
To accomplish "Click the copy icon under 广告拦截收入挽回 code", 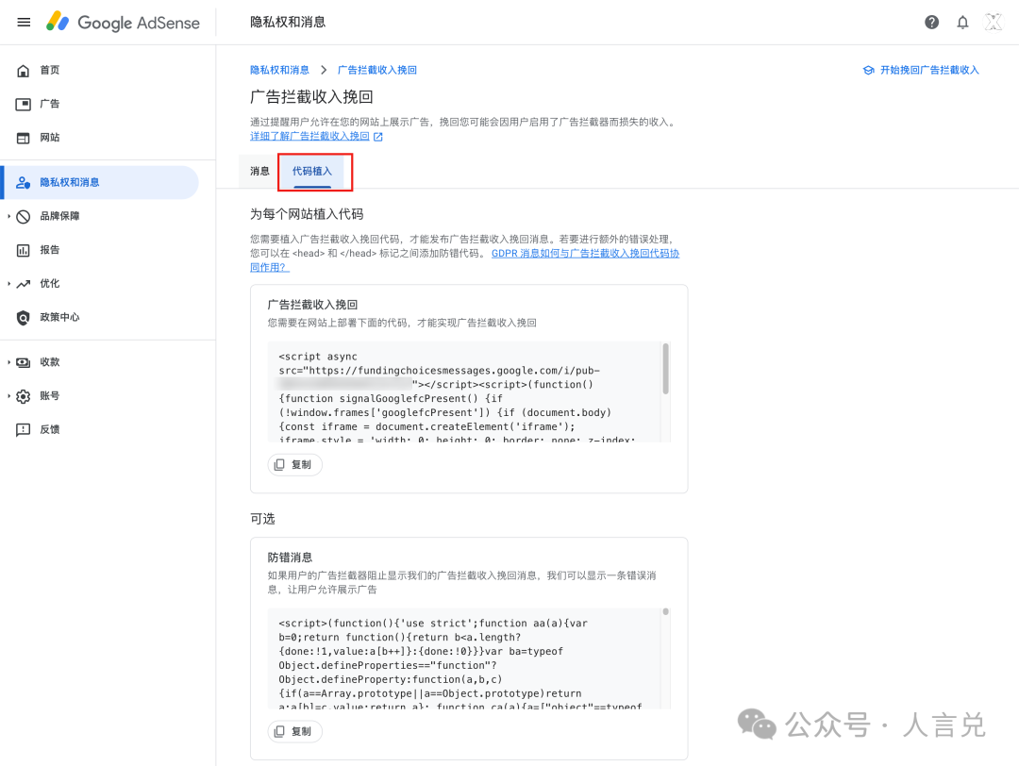I will pyautogui.click(x=279, y=464).
